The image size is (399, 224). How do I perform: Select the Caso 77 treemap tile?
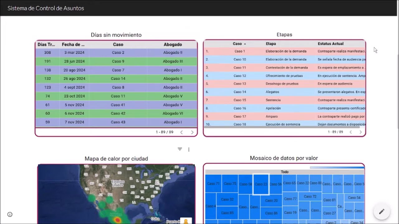[290, 199]
